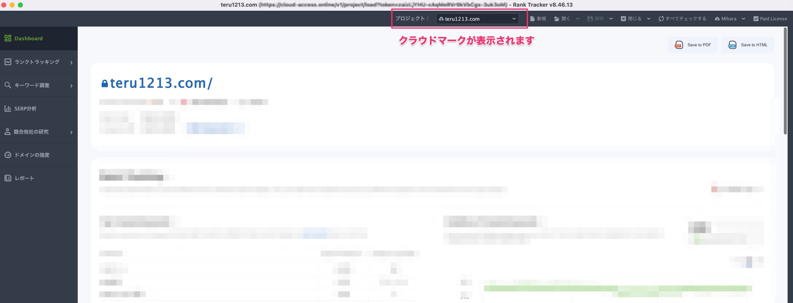
Task: Click 保存 save button
Action: coord(596,19)
